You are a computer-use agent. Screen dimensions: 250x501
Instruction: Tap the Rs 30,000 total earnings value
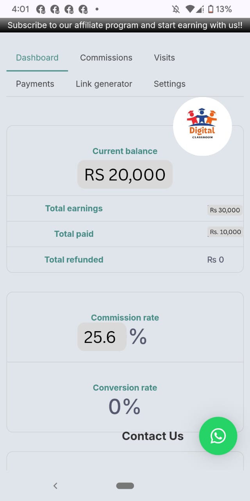click(225, 210)
